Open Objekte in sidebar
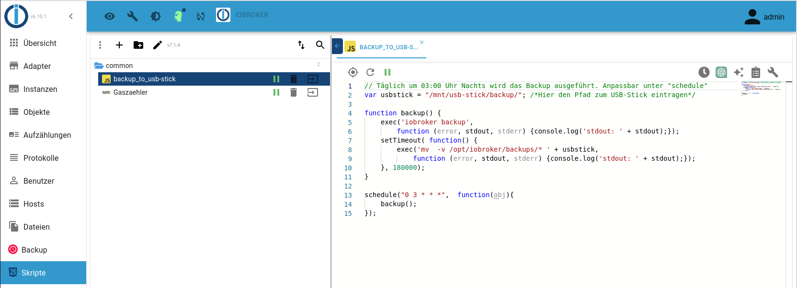Screen dimensions: 797x288 [43, 112]
